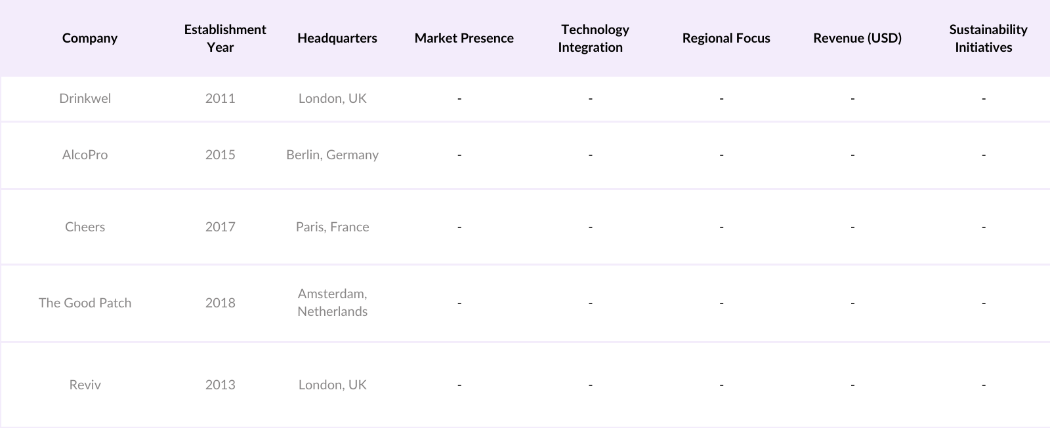Select Drinkwel's London, UK headquarters cell
Image resolution: width=1050 pixels, height=428 pixels.
pos(332,98)
